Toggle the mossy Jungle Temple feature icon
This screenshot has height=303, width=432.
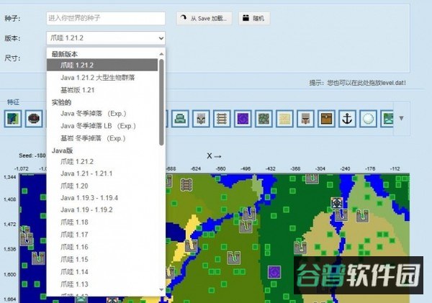(x=264, y=119)
